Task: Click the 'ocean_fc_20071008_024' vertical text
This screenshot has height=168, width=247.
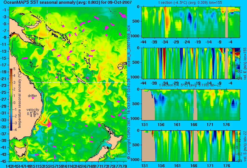Action: [x=129, y=46]
